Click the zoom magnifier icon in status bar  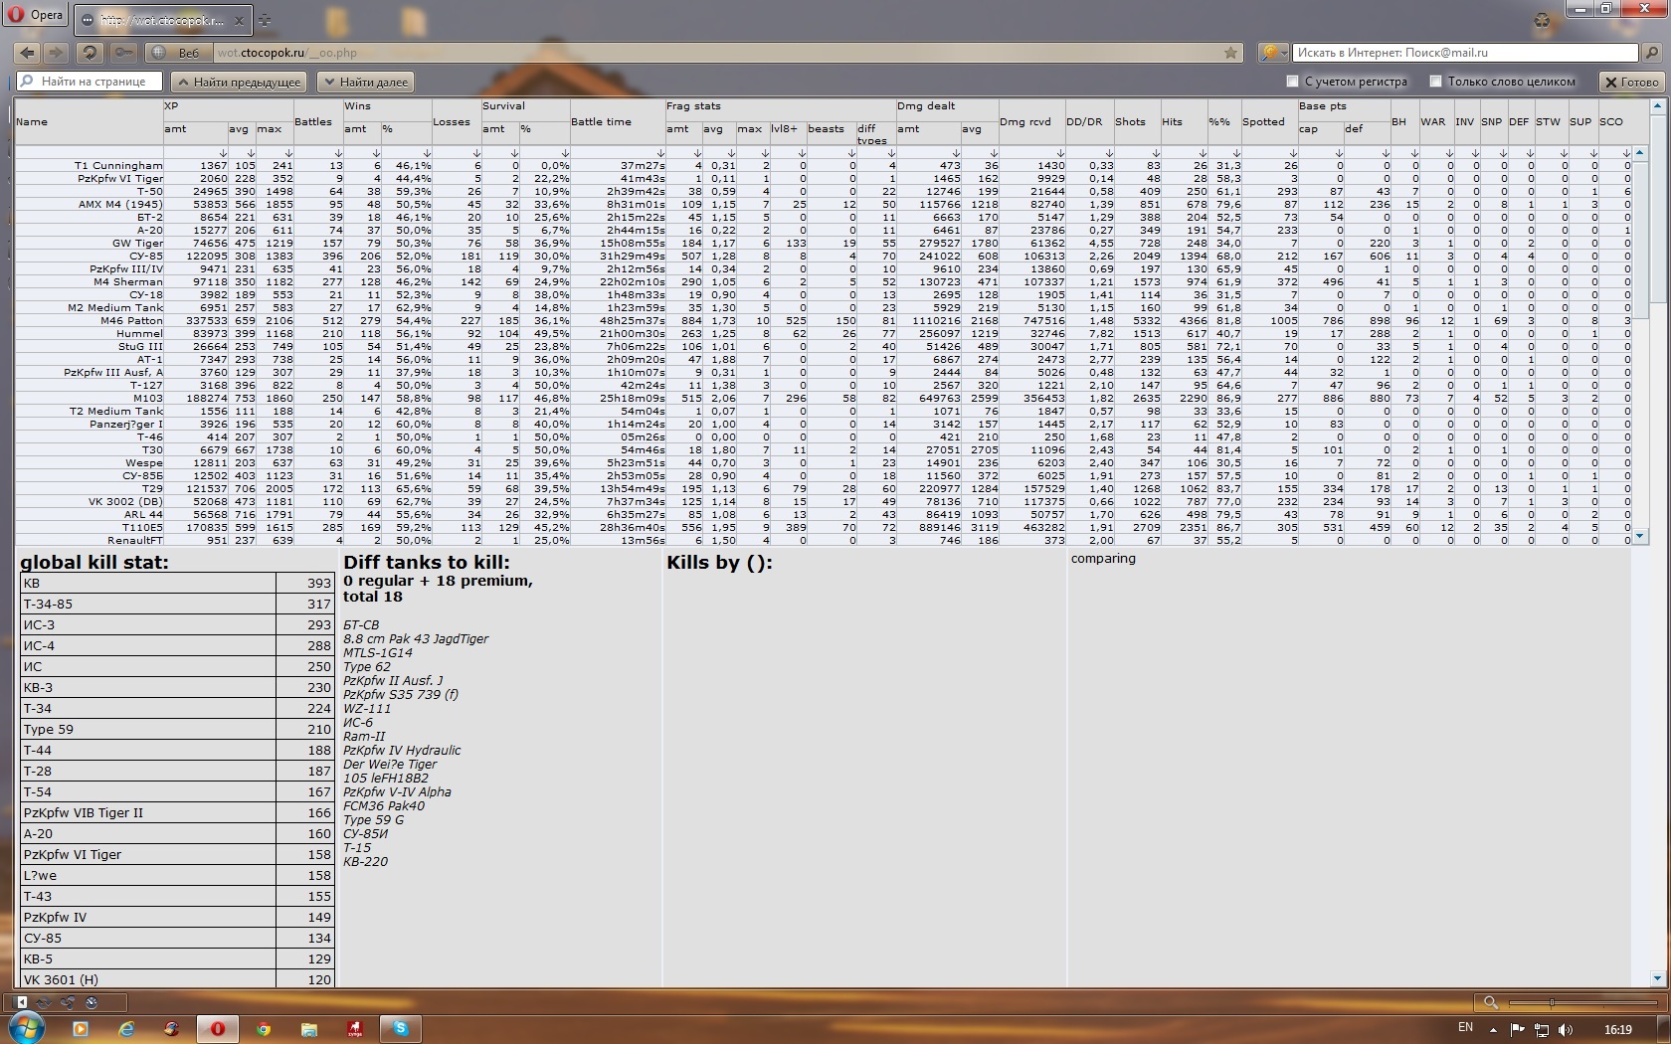click(1490, 1002)
